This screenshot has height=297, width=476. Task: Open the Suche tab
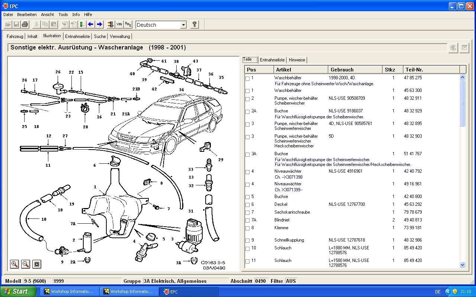tap(100, 36)
